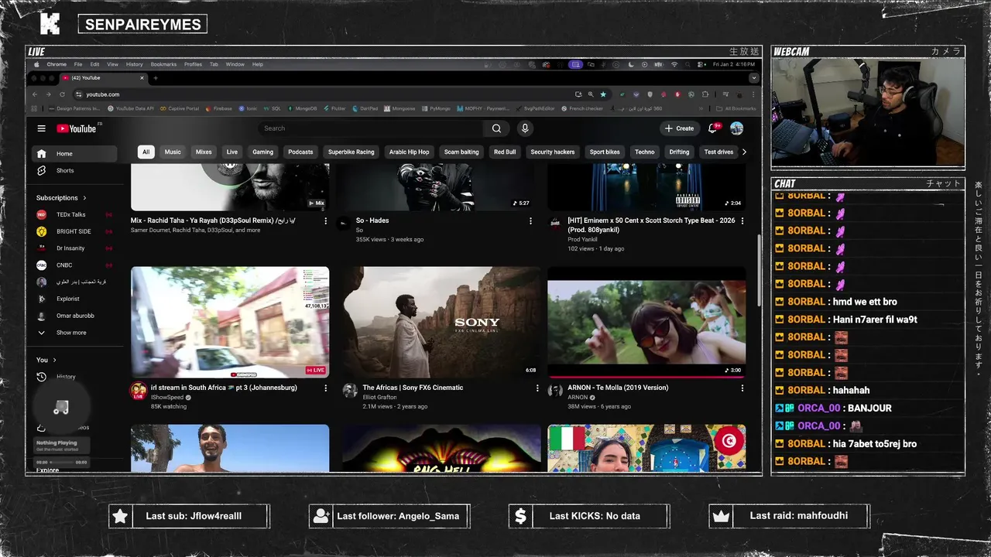The image size is (991, 557).
Task: Open YouTube notifications bell
Action: 712,128
